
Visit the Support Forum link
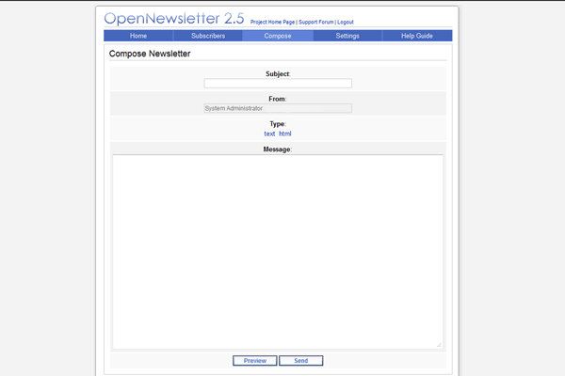pyautogui.click(x=315, y=22)
